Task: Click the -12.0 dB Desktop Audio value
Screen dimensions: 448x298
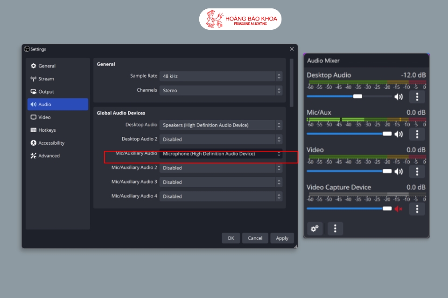Action: tap(413, 75)
